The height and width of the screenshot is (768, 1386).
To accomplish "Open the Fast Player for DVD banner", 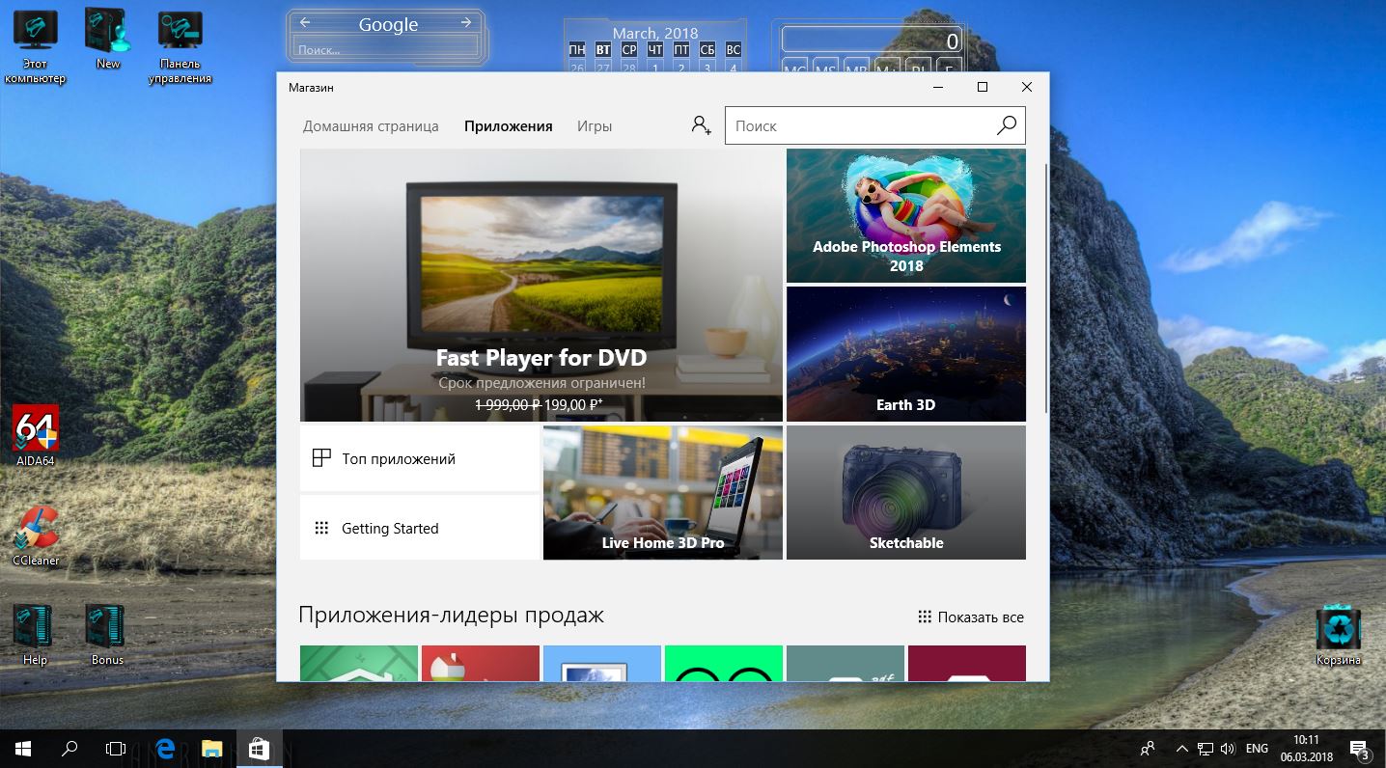I will tap(541, 286).
